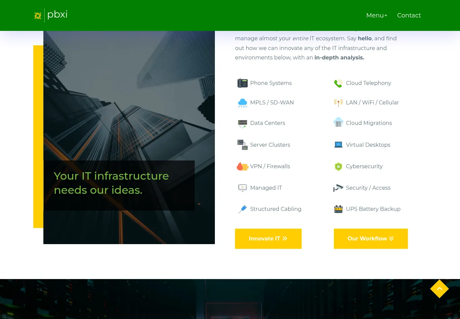Click the skyscraper image thumbnail
The width and height of the screenshot is (460, 319).
(129, 101)
